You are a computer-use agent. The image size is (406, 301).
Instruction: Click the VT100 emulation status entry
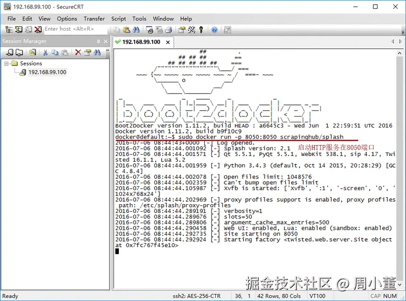click(x=317, y=296)
